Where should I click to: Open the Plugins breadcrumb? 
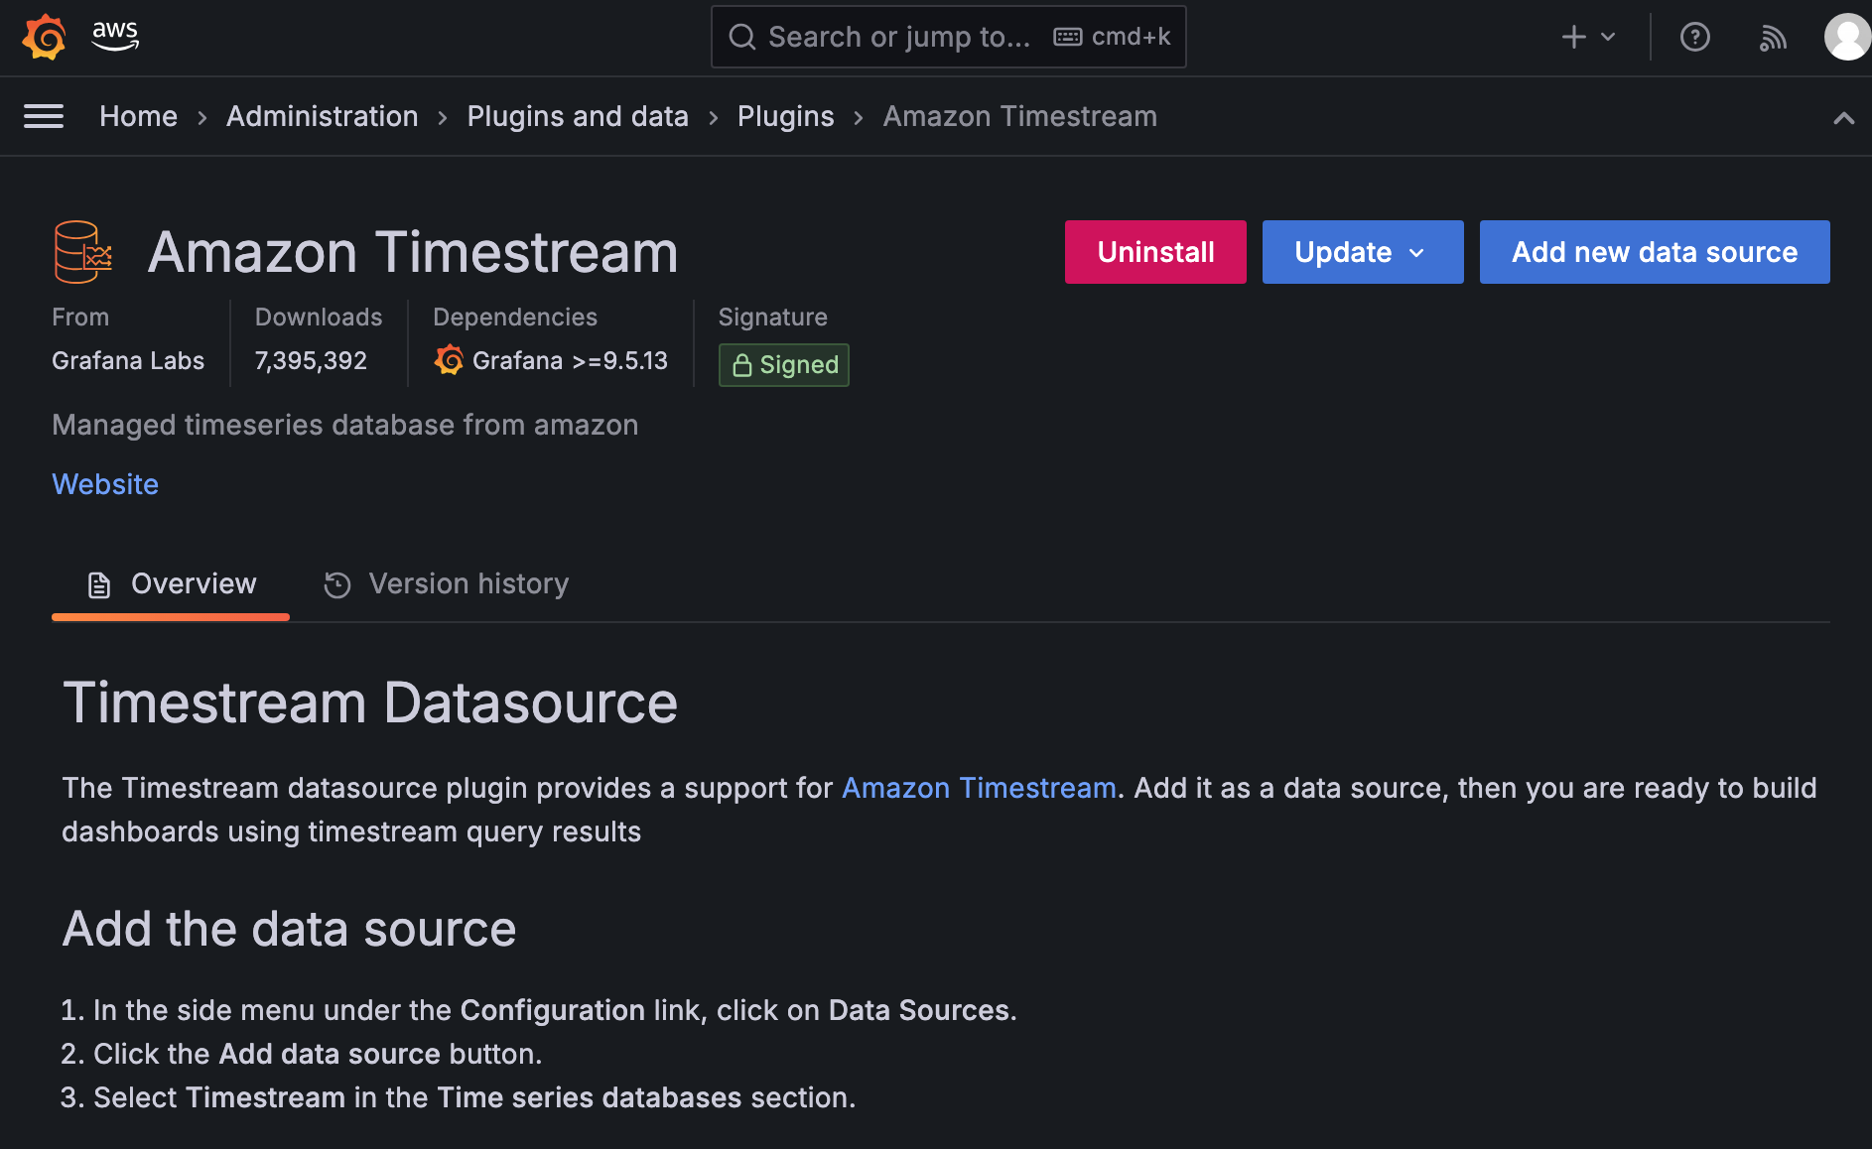point(785,116)
